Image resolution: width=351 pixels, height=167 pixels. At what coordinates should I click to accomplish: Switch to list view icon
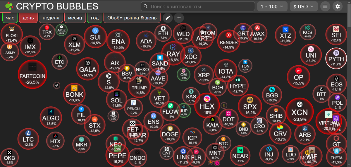click(325, 6)
